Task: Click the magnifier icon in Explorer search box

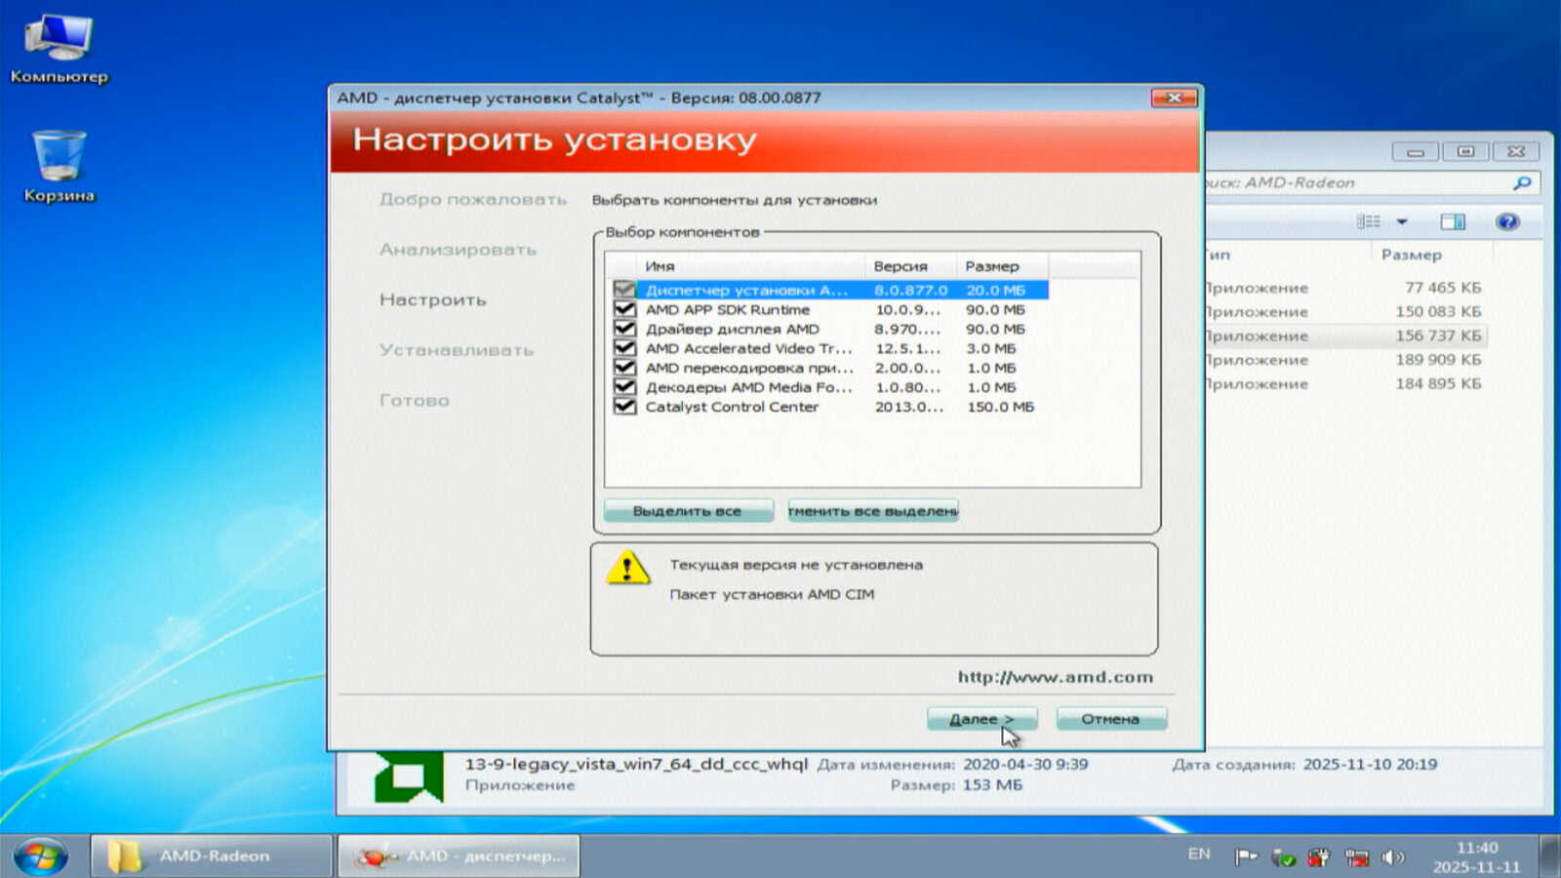Action: (x=1522, y=182)
